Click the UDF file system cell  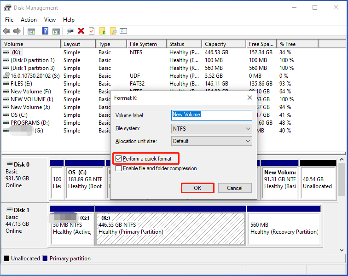click(135, 76)
